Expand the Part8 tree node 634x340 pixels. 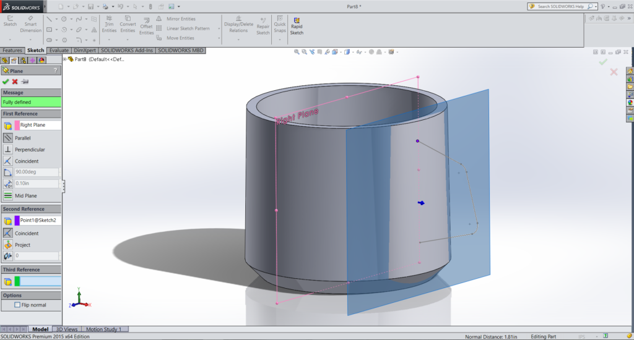(64, 59)
